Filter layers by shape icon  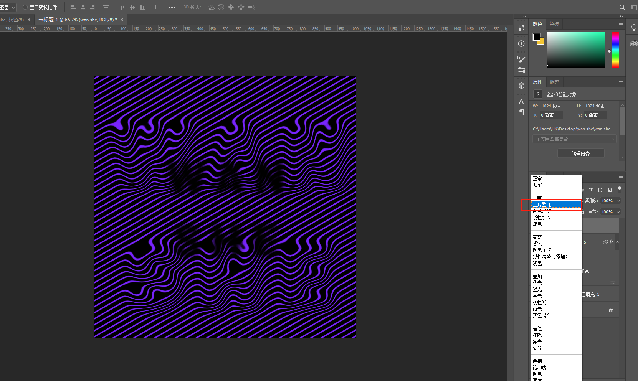click(x=600, y=190)
